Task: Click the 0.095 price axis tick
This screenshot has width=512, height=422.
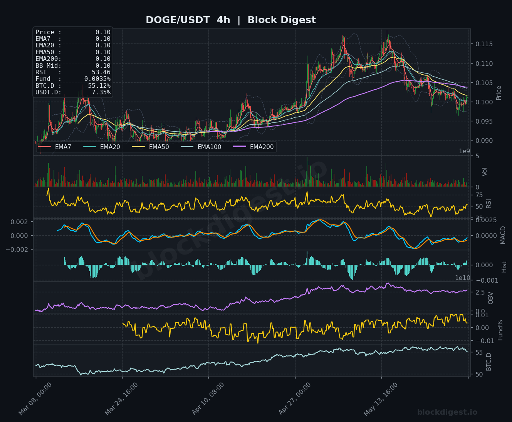Action: tap(483, 121)
